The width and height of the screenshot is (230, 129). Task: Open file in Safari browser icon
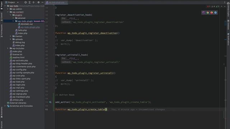point(216,13)
